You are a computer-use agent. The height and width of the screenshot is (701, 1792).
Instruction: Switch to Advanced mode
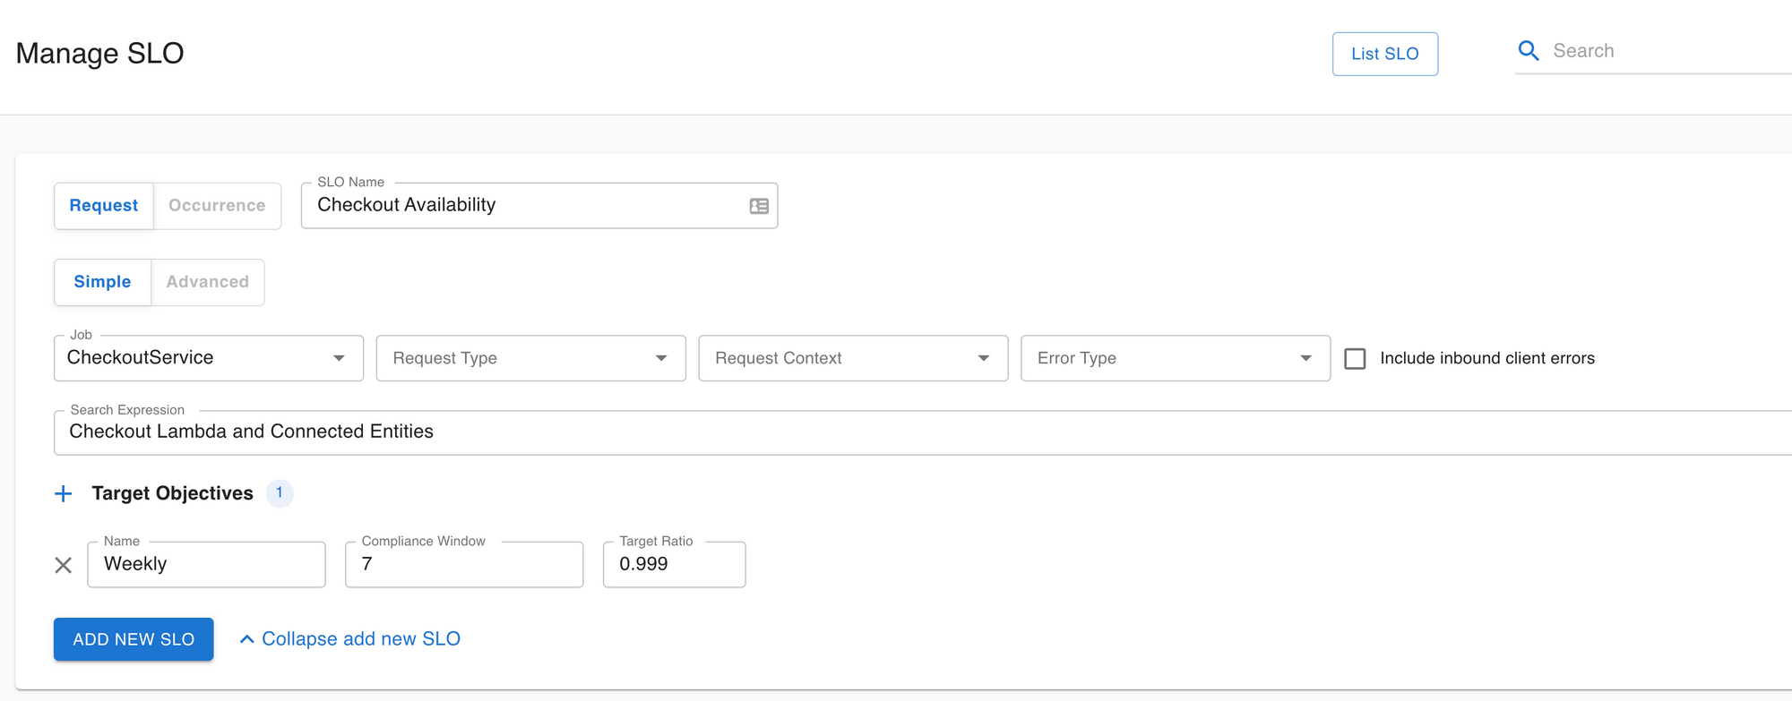(207, 282)
